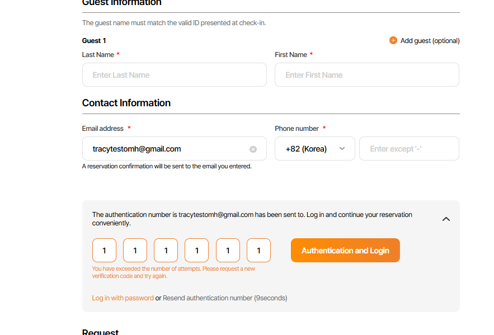The image size is (494, 335).
Task: Select the first verification code digit box
Action: 104,251
